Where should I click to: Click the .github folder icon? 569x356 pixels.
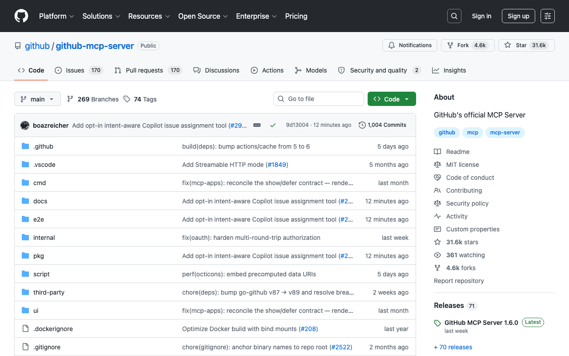pos(25,146)
